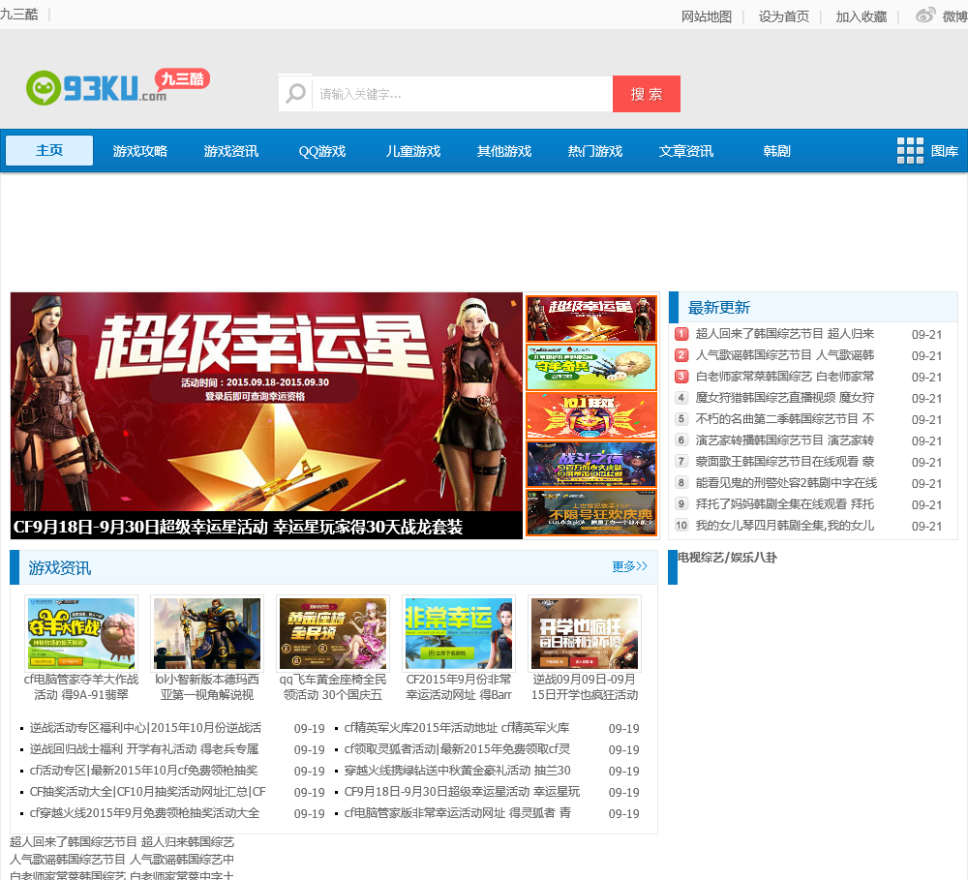Open the 黄金座椅全民领 thumbnail
Image resolution: width=968 pixels, height=880 pixels.
(333, 633)
